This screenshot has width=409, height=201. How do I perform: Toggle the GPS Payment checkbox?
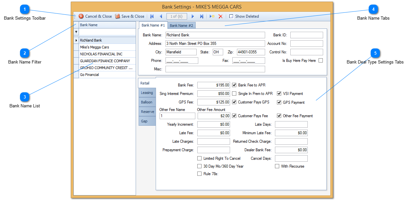pos(279,102)
